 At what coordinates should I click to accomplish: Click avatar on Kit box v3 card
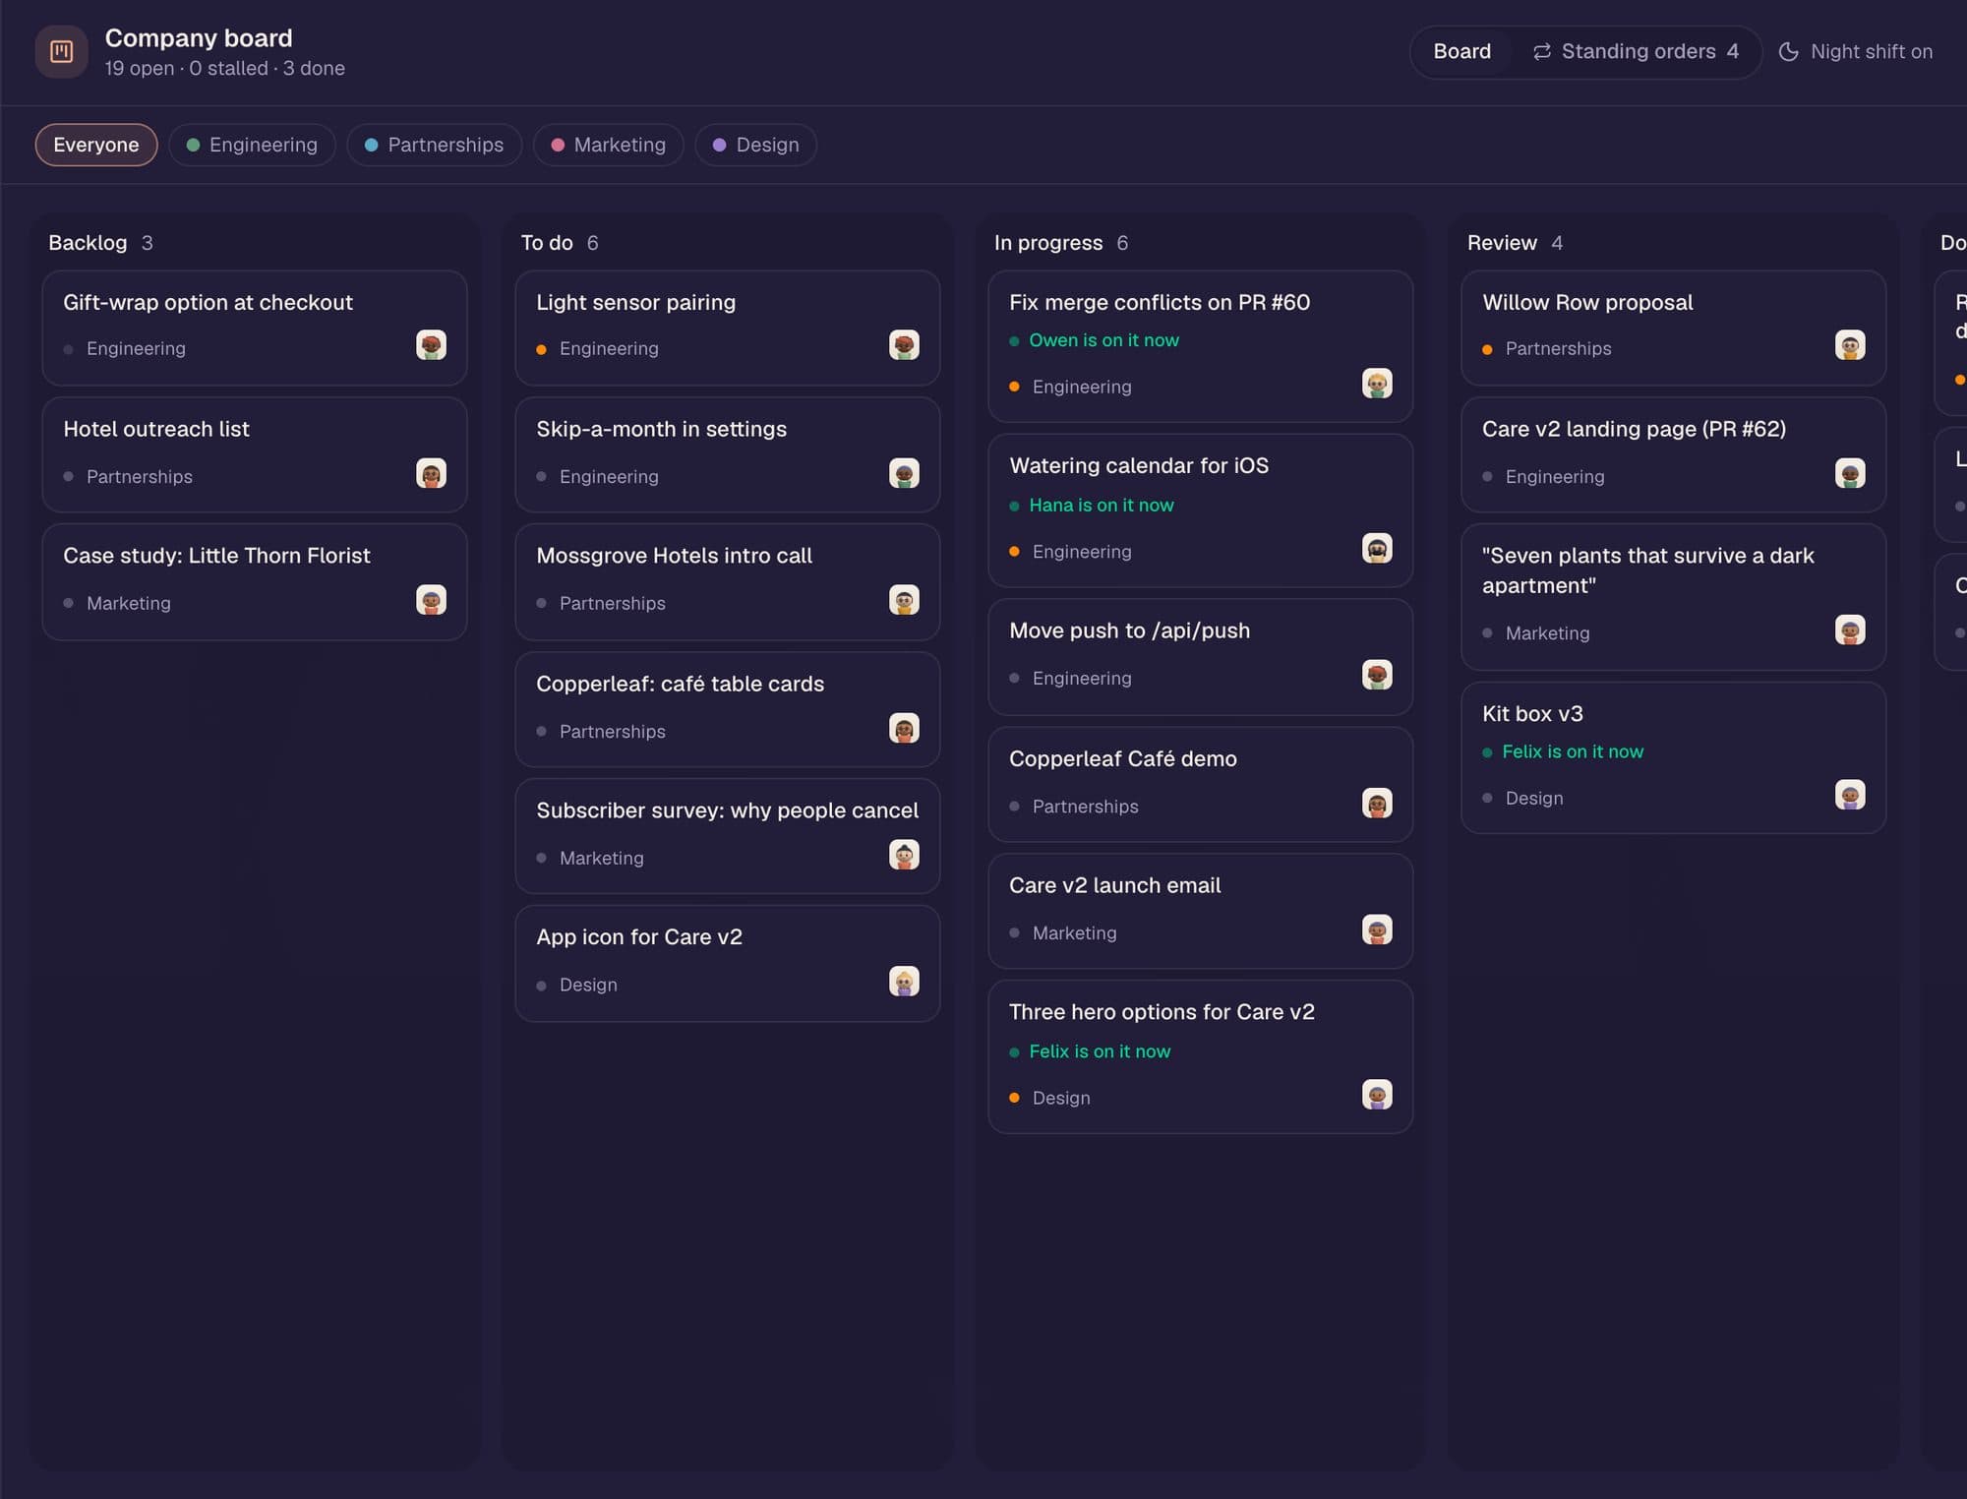[x=1850, y=795]
